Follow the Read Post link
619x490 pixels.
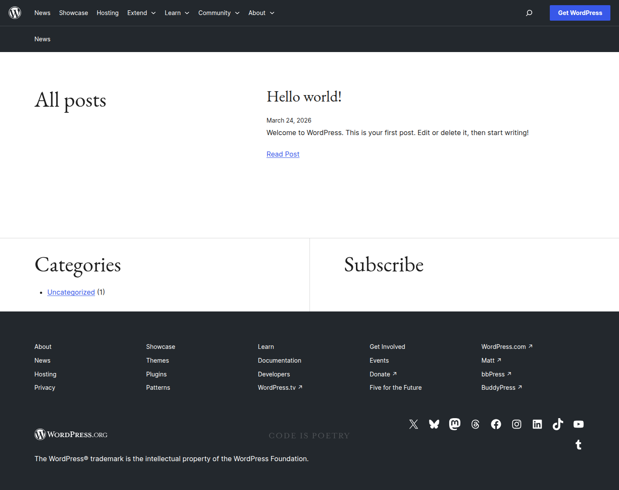283,154
